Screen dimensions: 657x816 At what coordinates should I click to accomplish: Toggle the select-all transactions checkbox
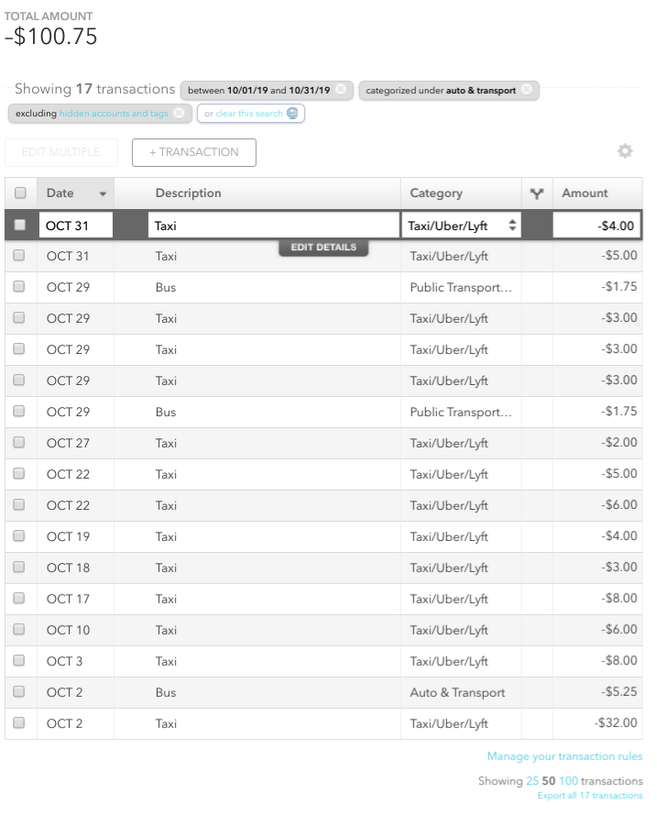coord(20,193)
